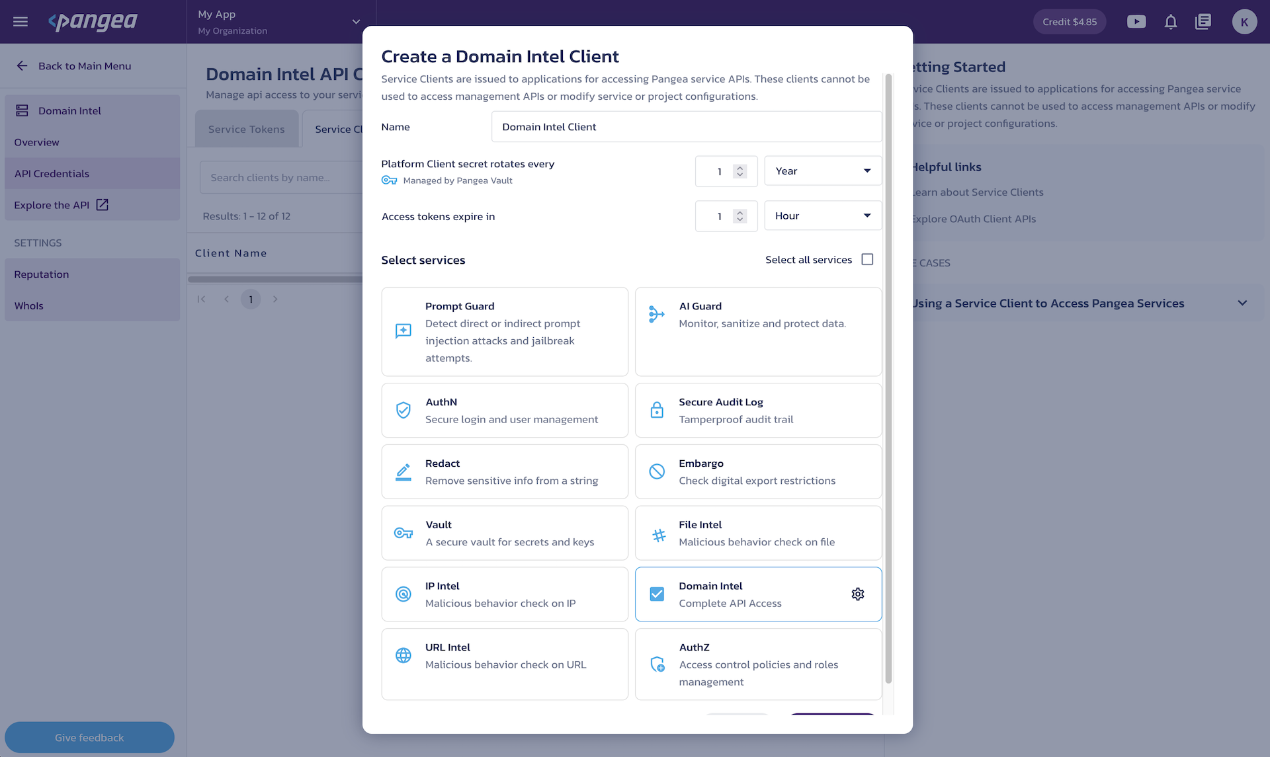This screenshot has width=1270, height=757.
Task: Open Overview in the sidebar
Action: (92, 142)
